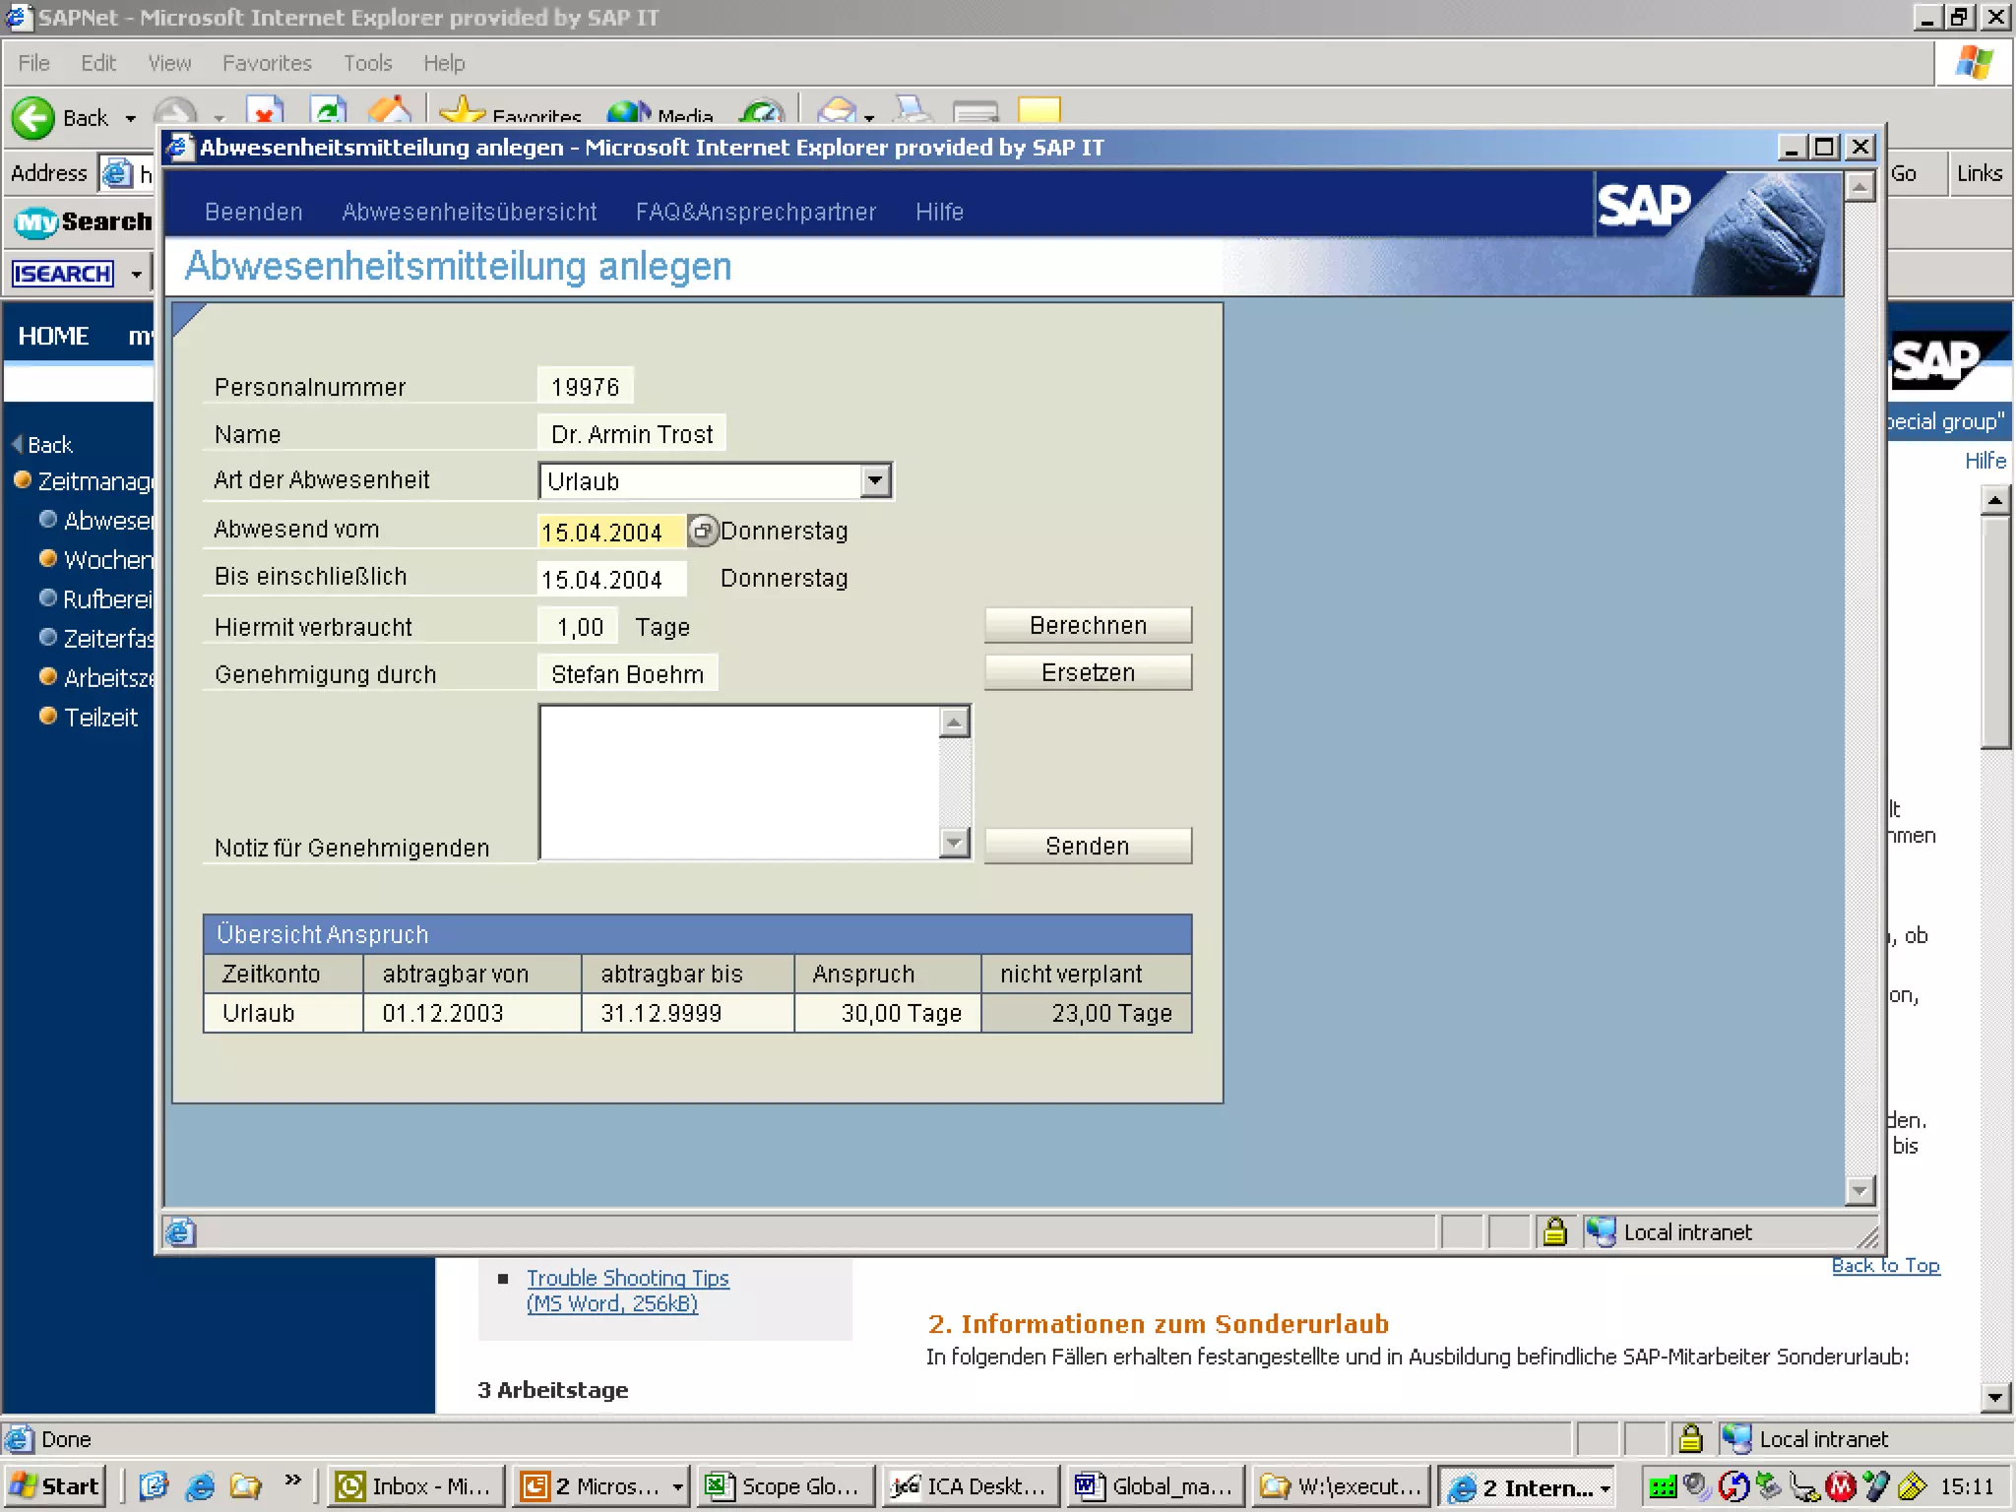Click the Local intranet zone icon in the popup status bar
Screen dimensions: 2016x1512
(x=1601, y=1231)
